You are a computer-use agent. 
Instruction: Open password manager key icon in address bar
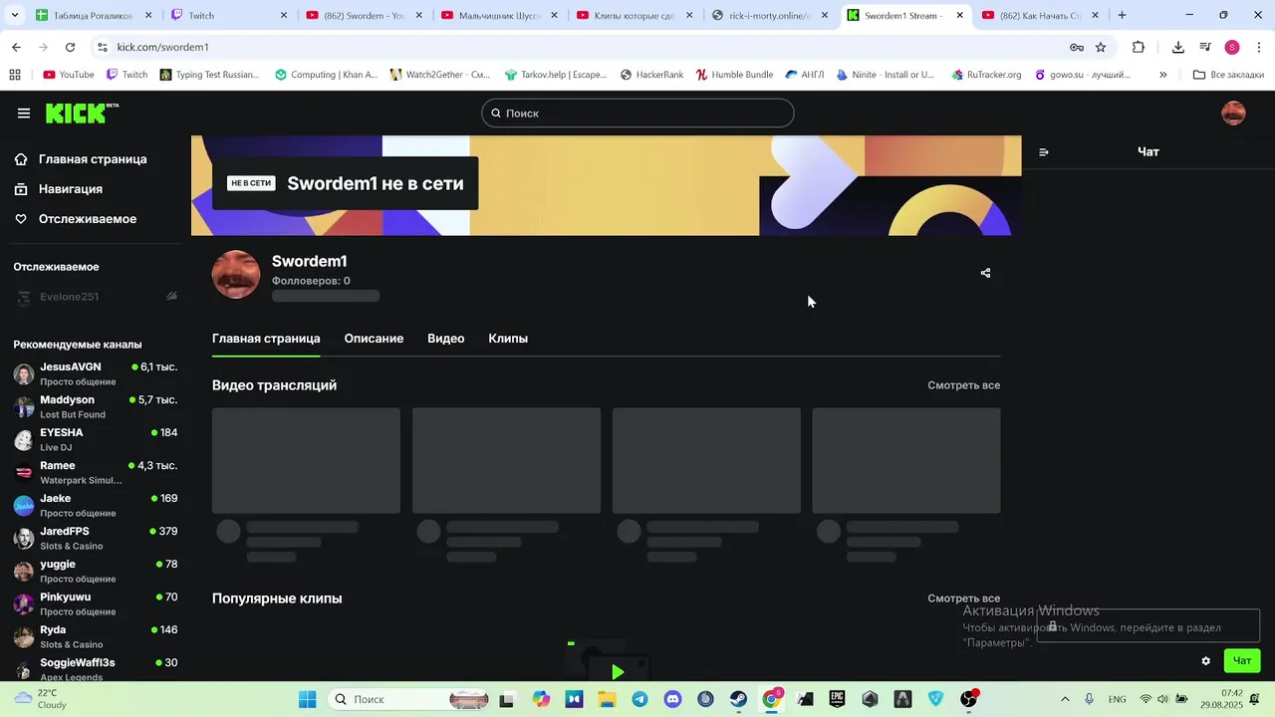tap(1077, 47)
